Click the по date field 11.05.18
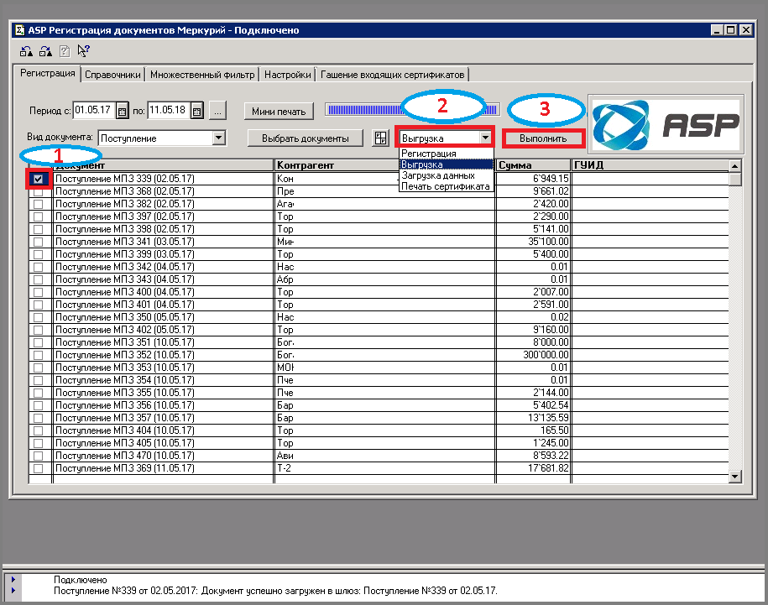 coord(169,110)
